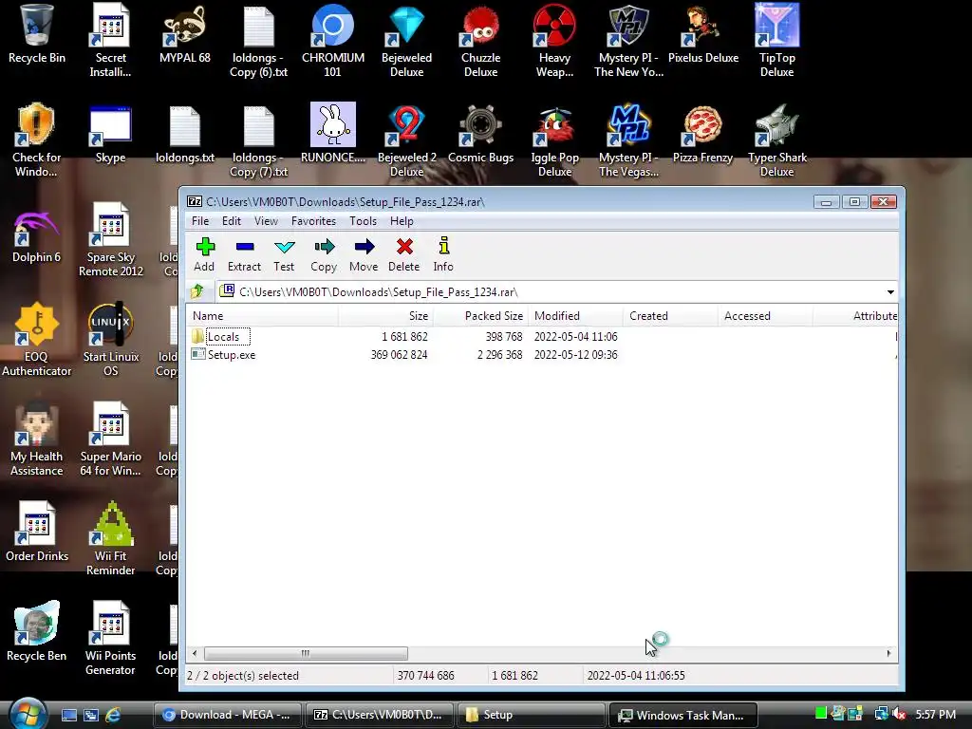Select the Dolphin 6 desktop shortcut
The image size is (972, 729).
click(37, 235)
